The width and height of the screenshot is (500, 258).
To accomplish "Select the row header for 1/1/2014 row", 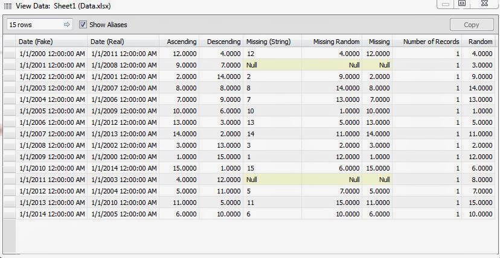I will pyautogui.click(x=10, y=214).
